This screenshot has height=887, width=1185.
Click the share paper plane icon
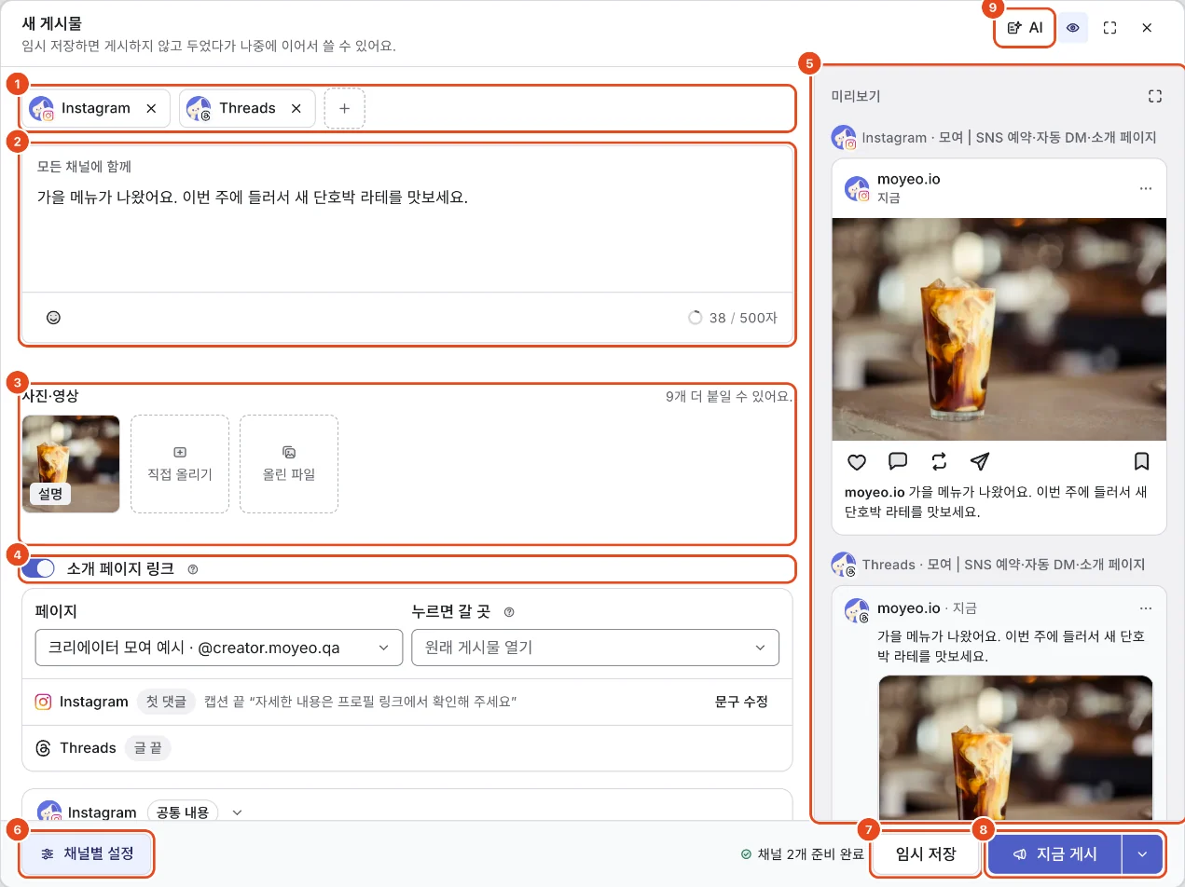[x=979, y=461]
